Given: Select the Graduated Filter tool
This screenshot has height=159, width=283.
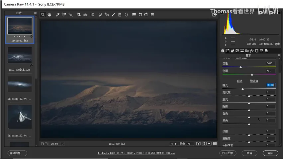Looking at the screenshot, I should 120,15.
